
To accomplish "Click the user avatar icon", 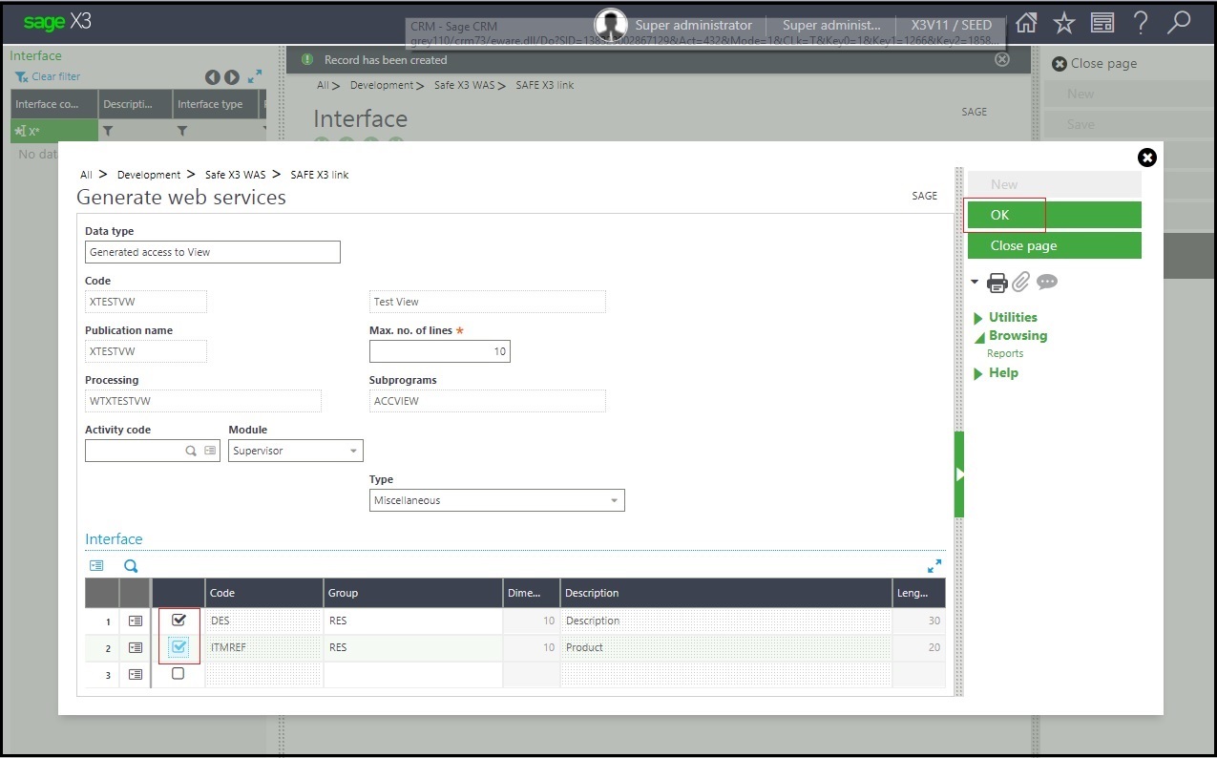I will coord(611,25).
